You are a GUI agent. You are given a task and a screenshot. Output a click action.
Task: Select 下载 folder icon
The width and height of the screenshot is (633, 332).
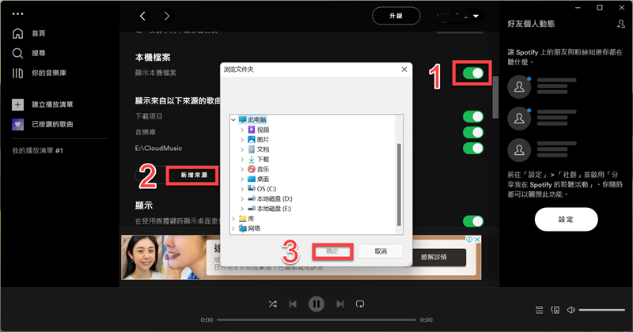252,160
